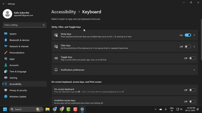Open Sticky keys details chevron
Viewport: 202px width, 113px height.
pyautogui.click(x=194, y=35)
